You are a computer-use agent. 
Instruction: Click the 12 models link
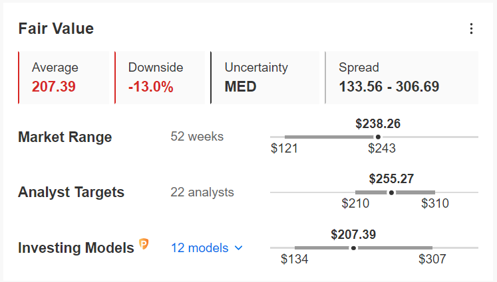click(200, 248)
